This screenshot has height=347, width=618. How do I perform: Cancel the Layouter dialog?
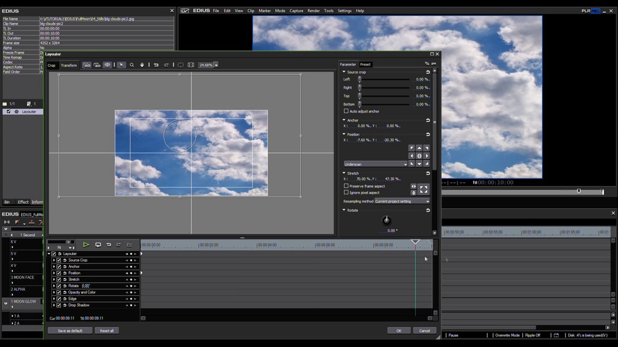(425, 331)
